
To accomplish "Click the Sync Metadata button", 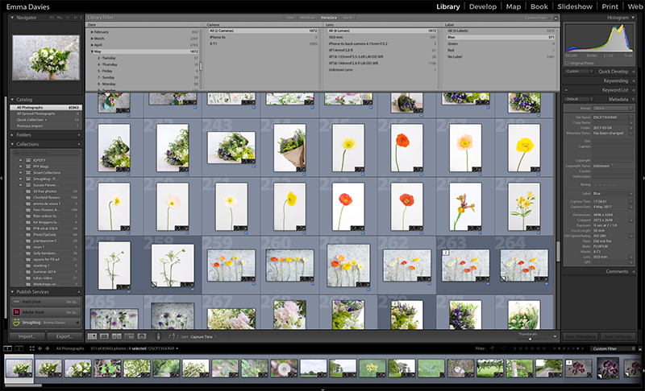I will (x=580, y=336).
